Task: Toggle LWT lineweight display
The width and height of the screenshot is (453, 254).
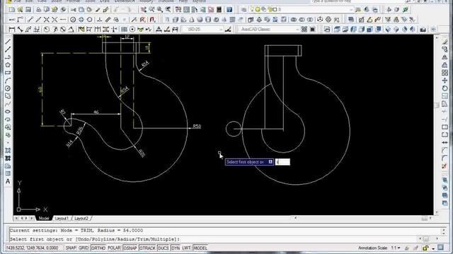Action: pos(186,248)
